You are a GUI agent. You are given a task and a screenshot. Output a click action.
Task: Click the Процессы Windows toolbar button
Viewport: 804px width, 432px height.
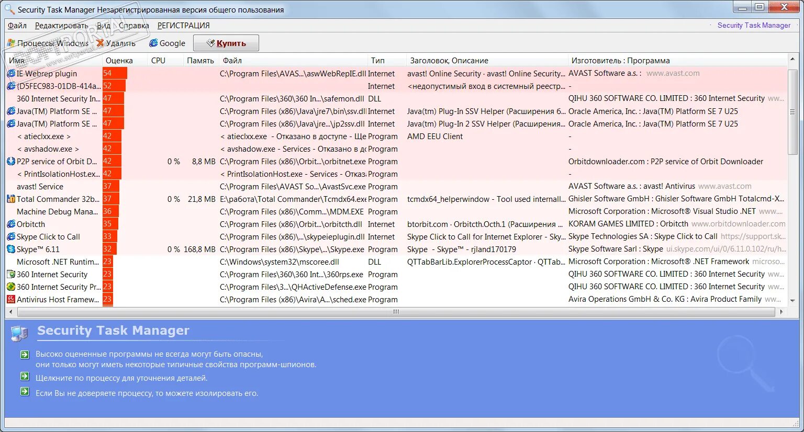coord(48,43)
